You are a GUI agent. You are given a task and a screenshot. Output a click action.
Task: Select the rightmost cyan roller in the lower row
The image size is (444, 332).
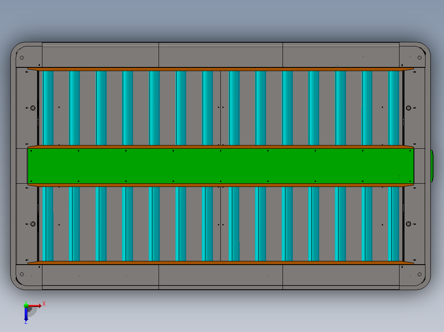click(x=394, y=224)
